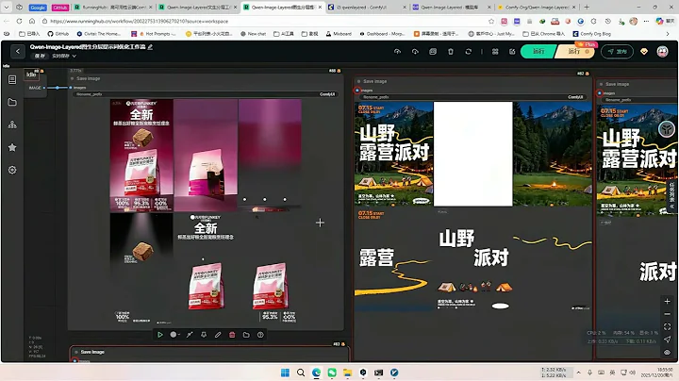Click the play icon in the node toolbar

(159, 335)
